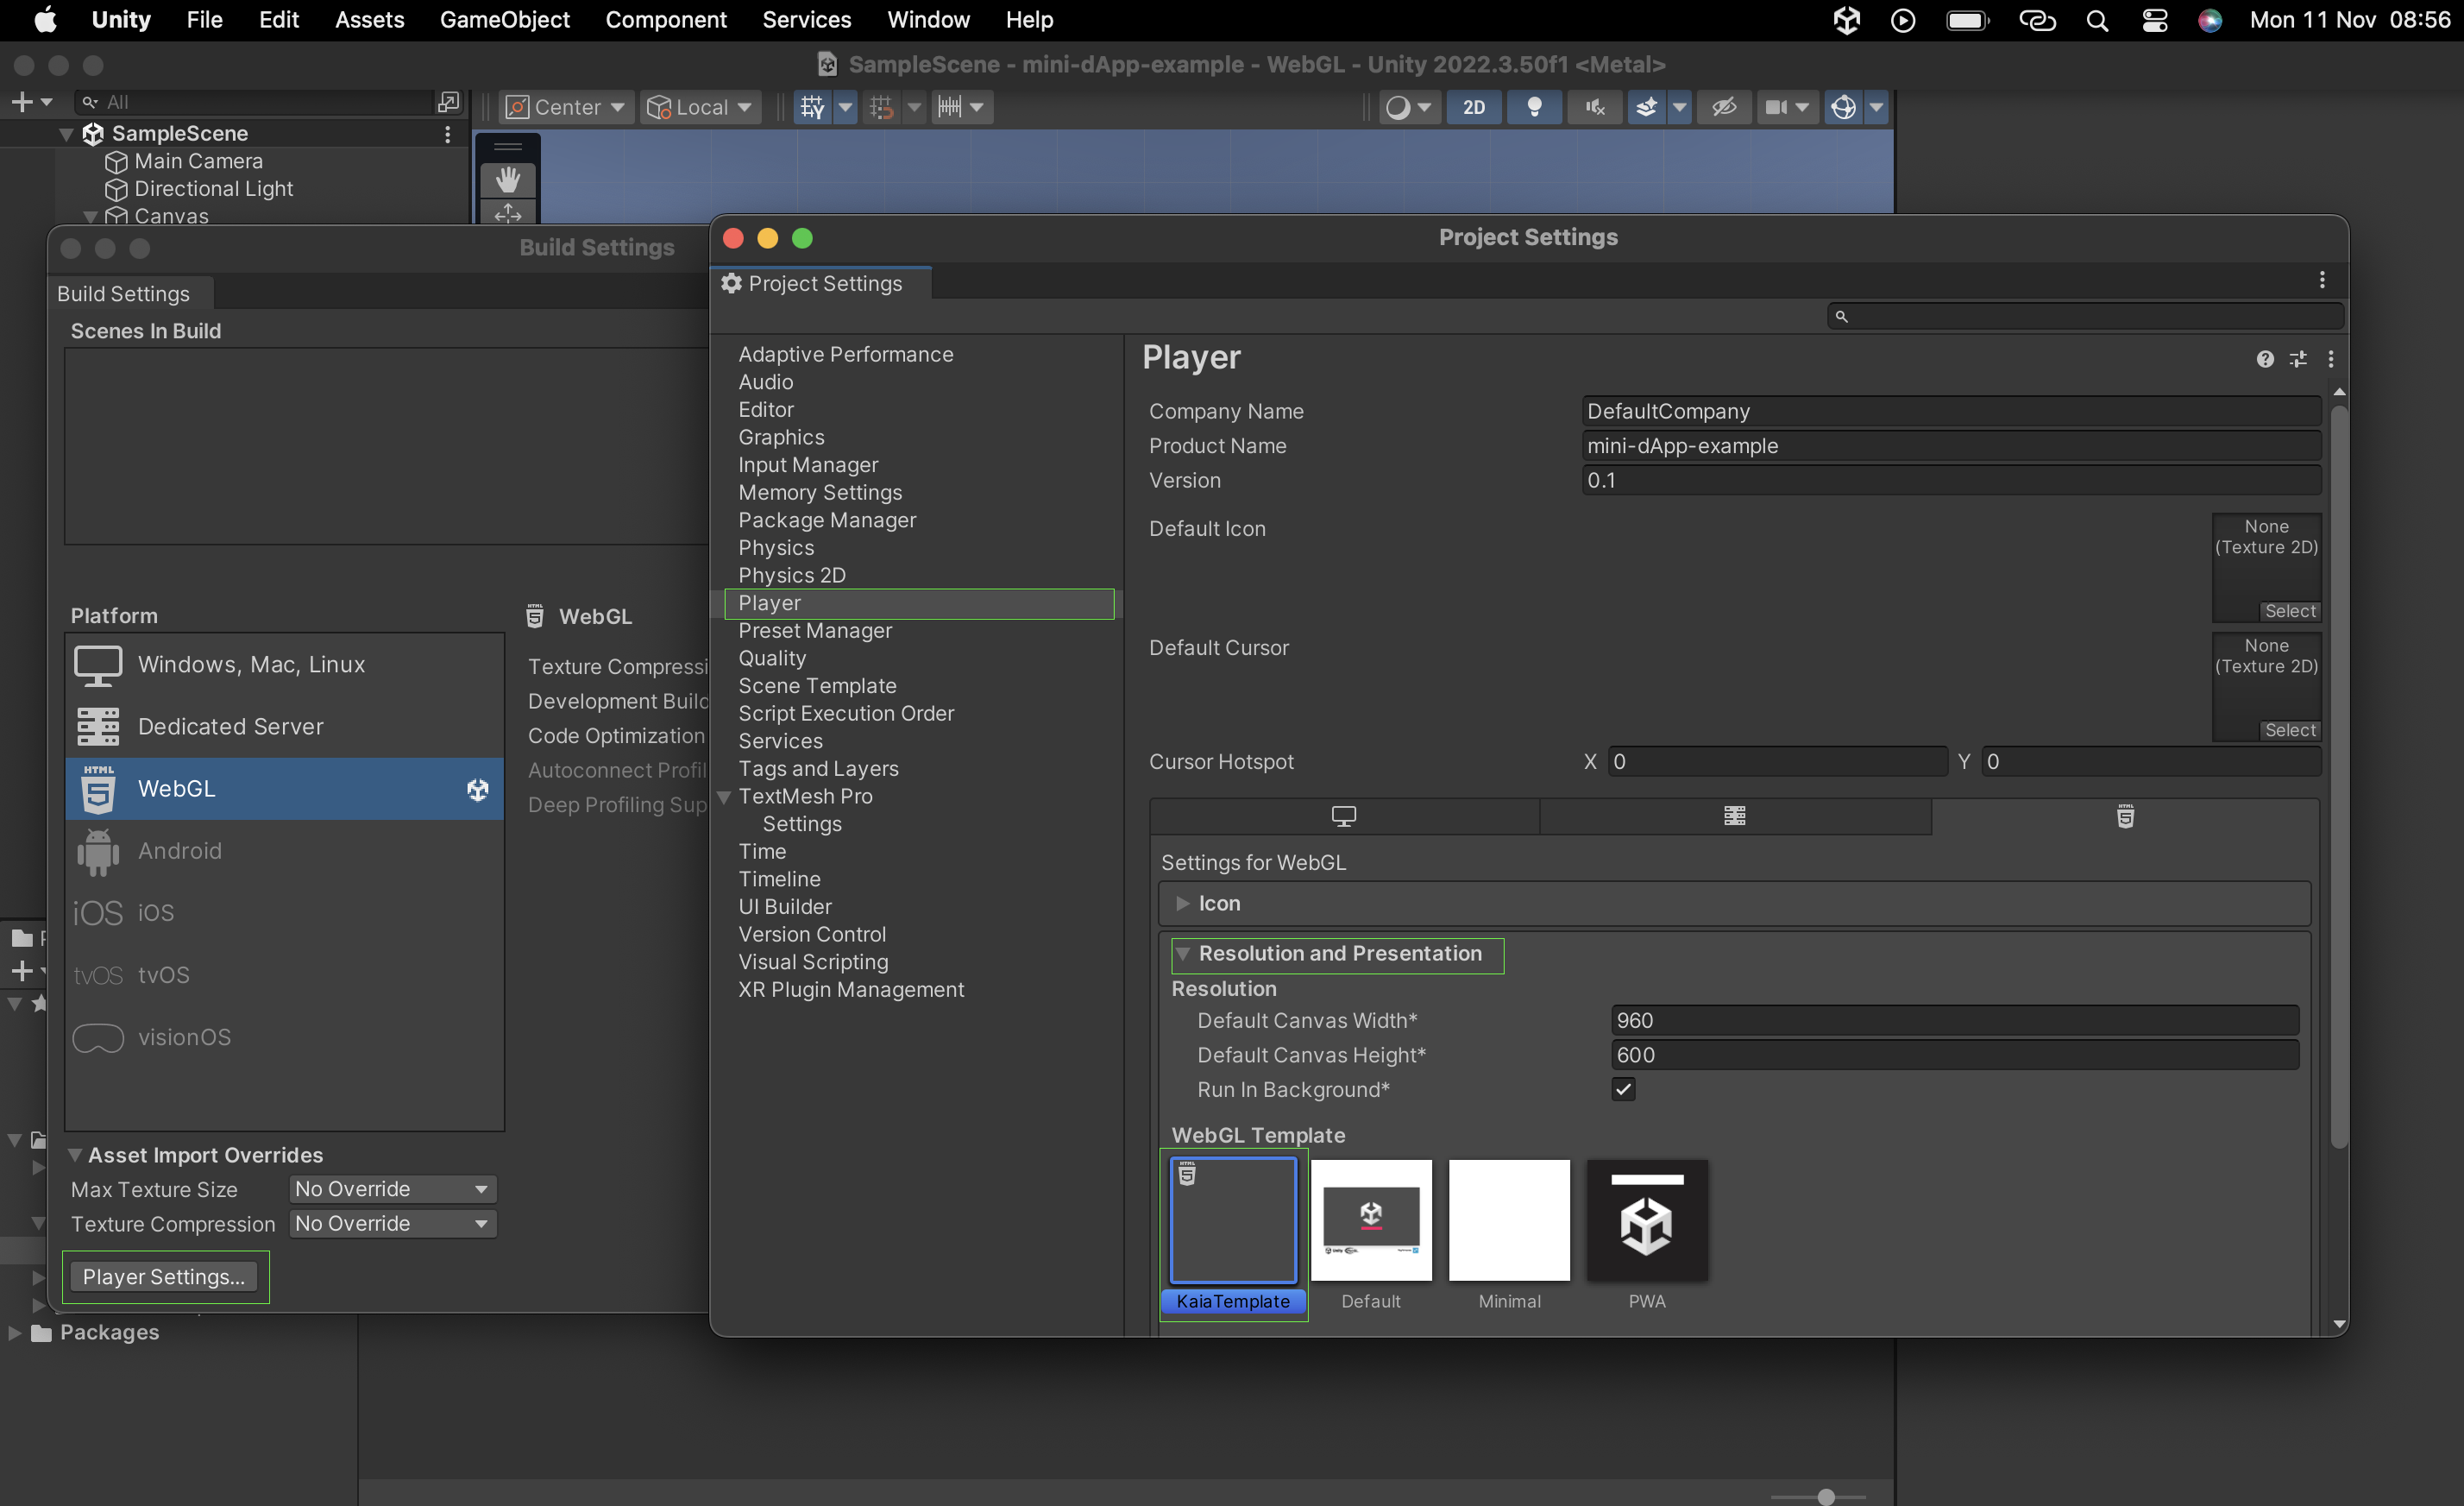Open the GameObject menu
Image resolution: width=2464 pixels, height=1506 pixels.
(504, 20)
